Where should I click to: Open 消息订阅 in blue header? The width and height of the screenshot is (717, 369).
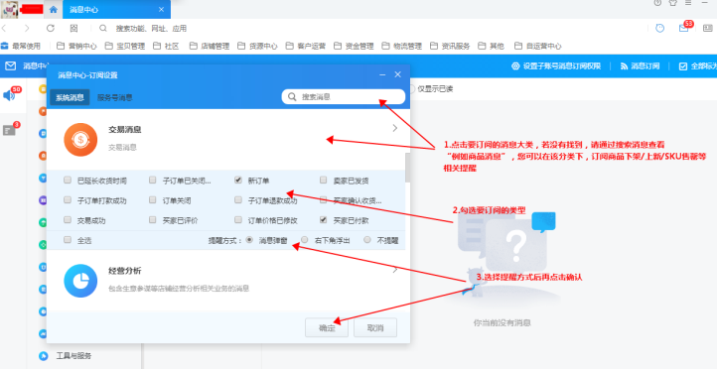click(640, 66)
